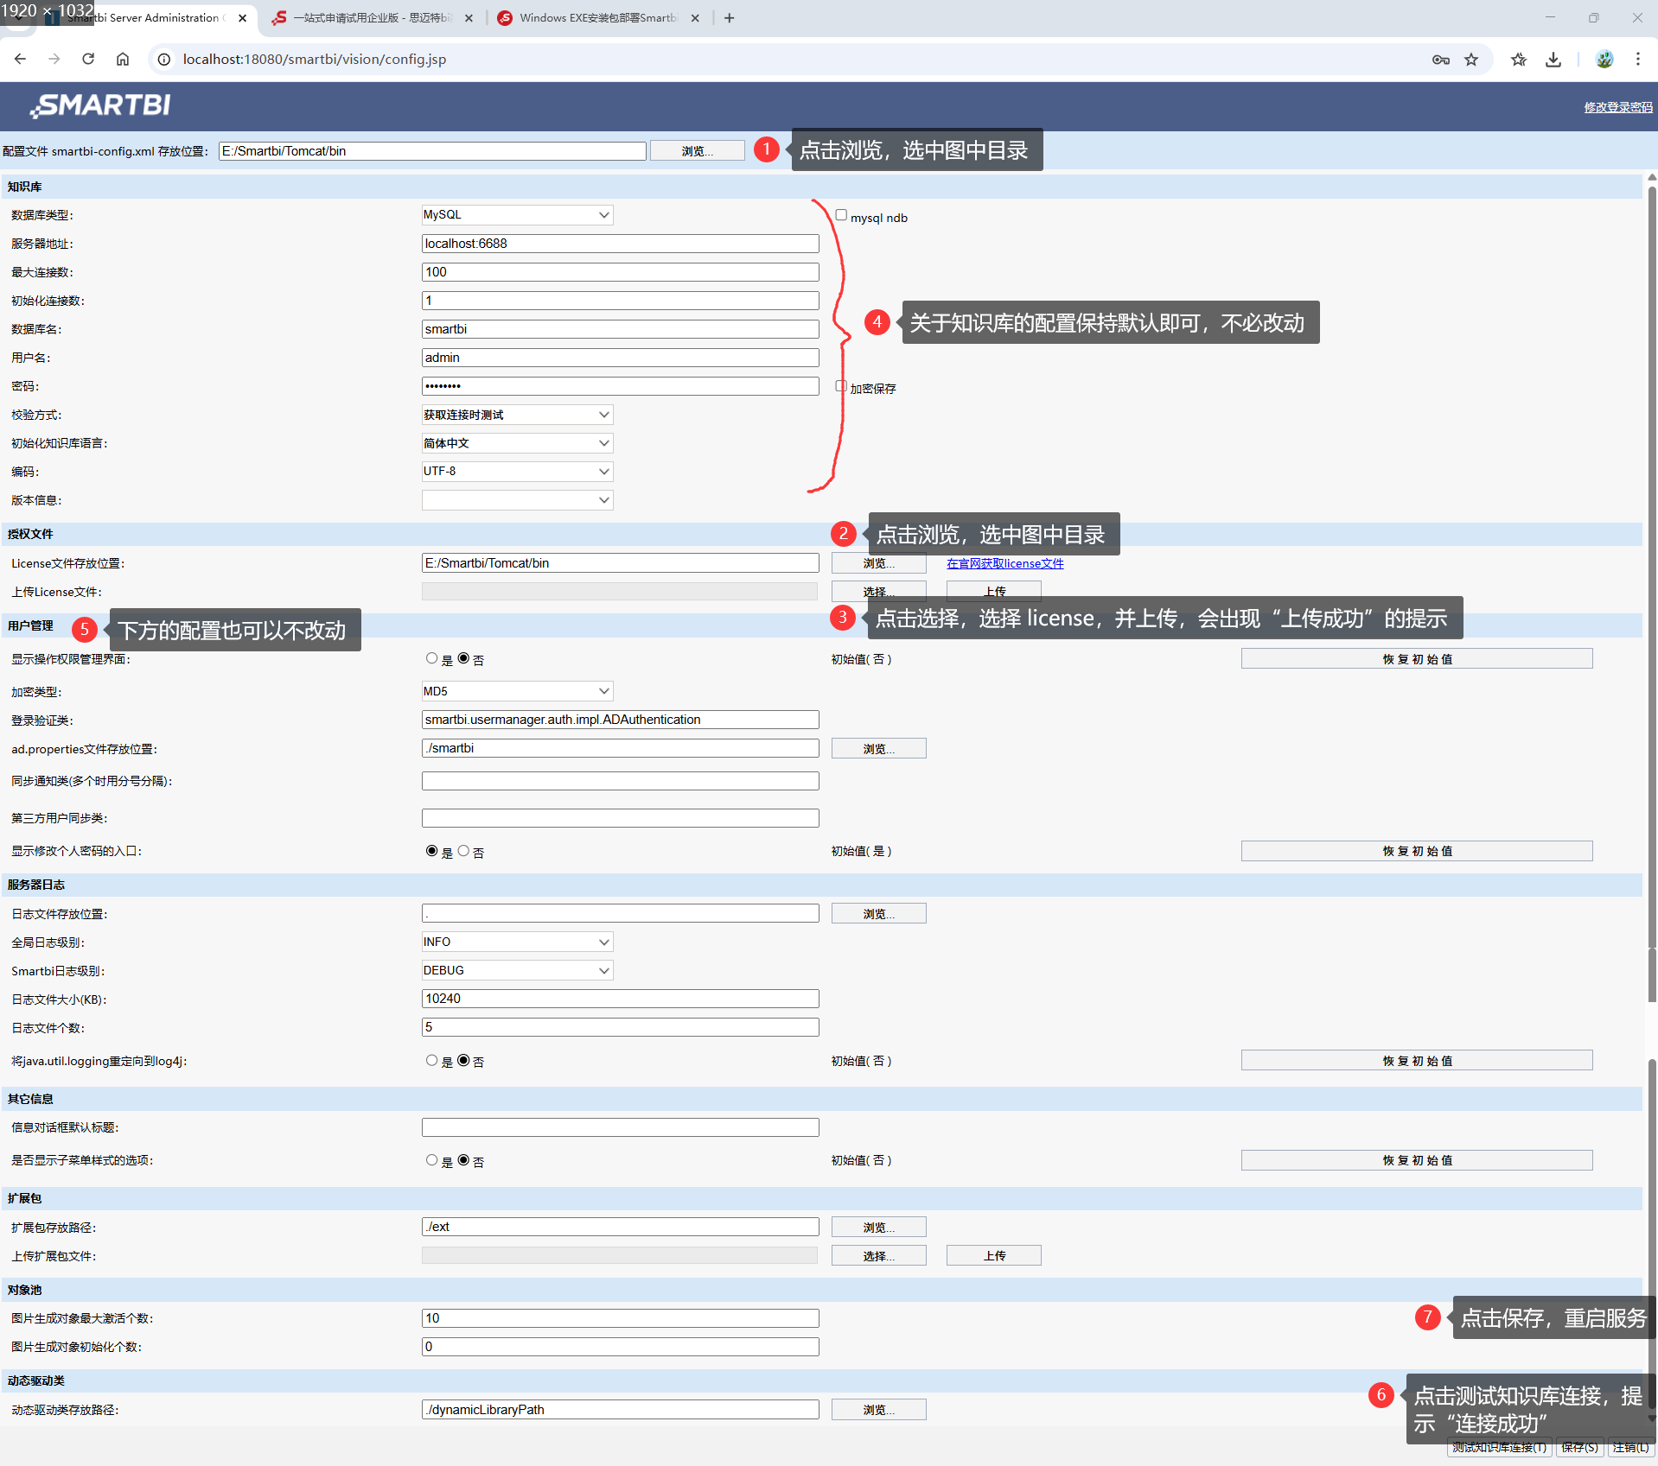Open the browser profile avatar
Viewport: 1658px width, 1466px height.
[x=1604, y=59]
